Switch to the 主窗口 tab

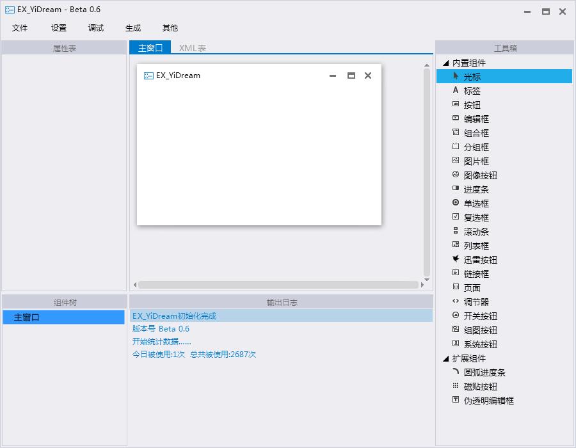(150, 47)
